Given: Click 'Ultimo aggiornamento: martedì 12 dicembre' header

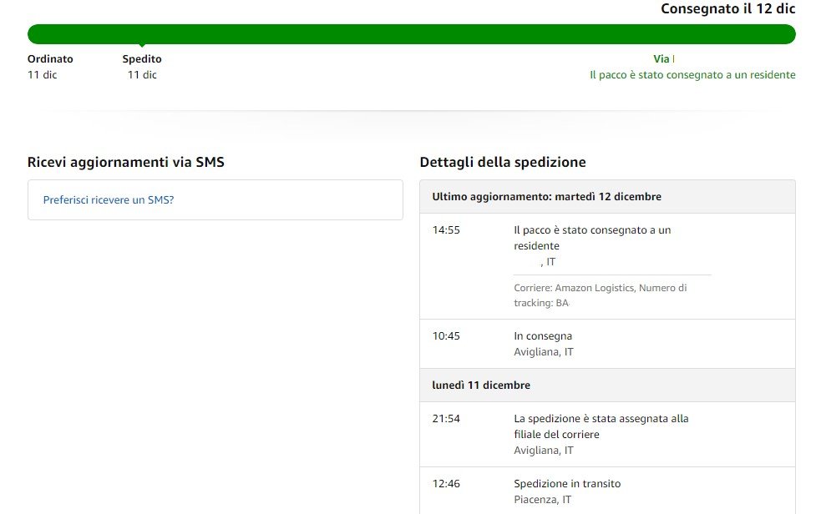Looking at the screenshot, I should [x=546, y=197].
